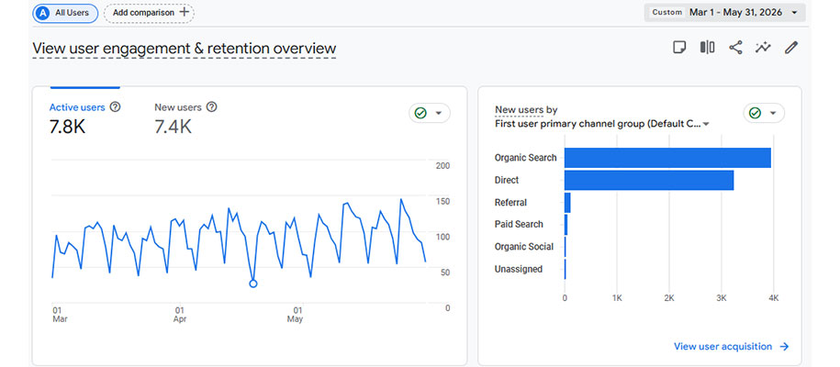Click the Organic Search channel label
This screenshot has height=367, width=840.
(x=525, y=158)
